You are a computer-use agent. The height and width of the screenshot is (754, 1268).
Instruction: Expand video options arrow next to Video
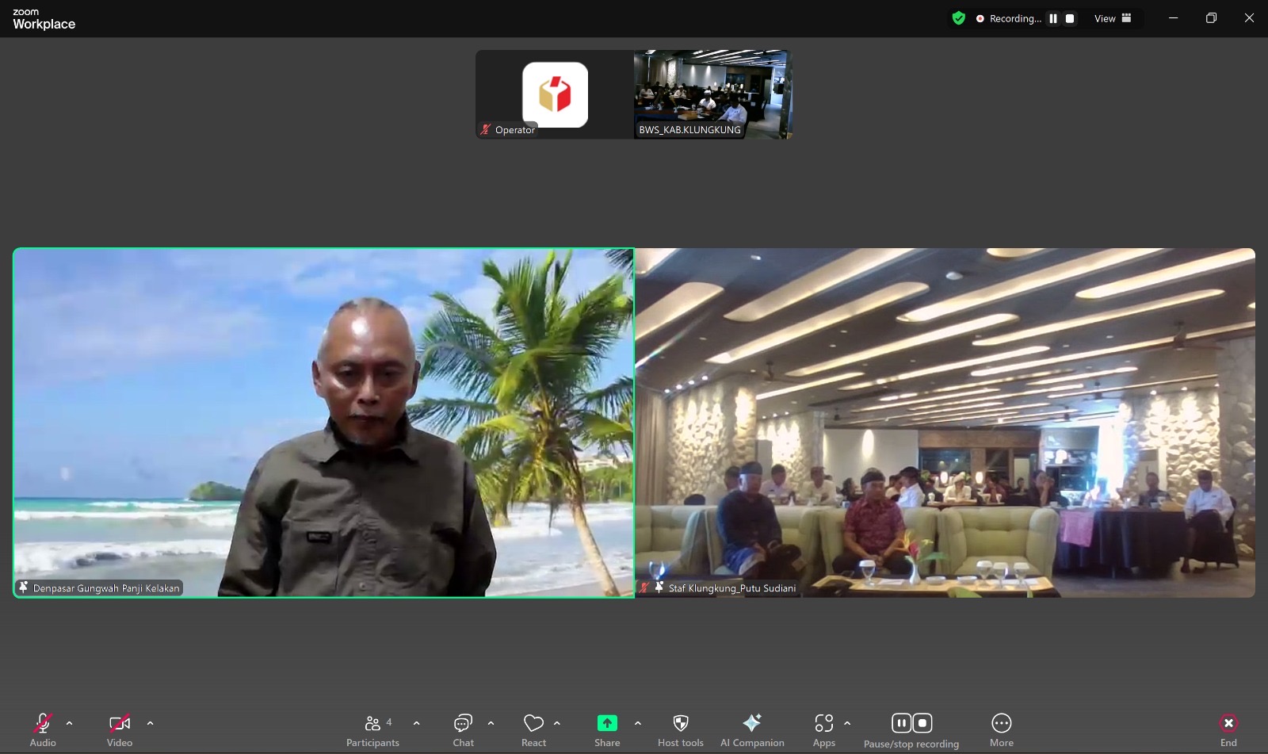click(151, 723)
